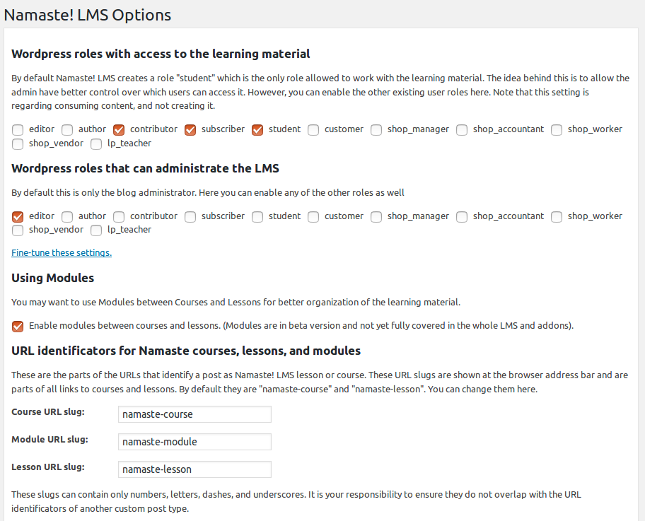Allow contributor role to administrate the LMS
This screenshot has height=521, width=645.
(119, 217)
